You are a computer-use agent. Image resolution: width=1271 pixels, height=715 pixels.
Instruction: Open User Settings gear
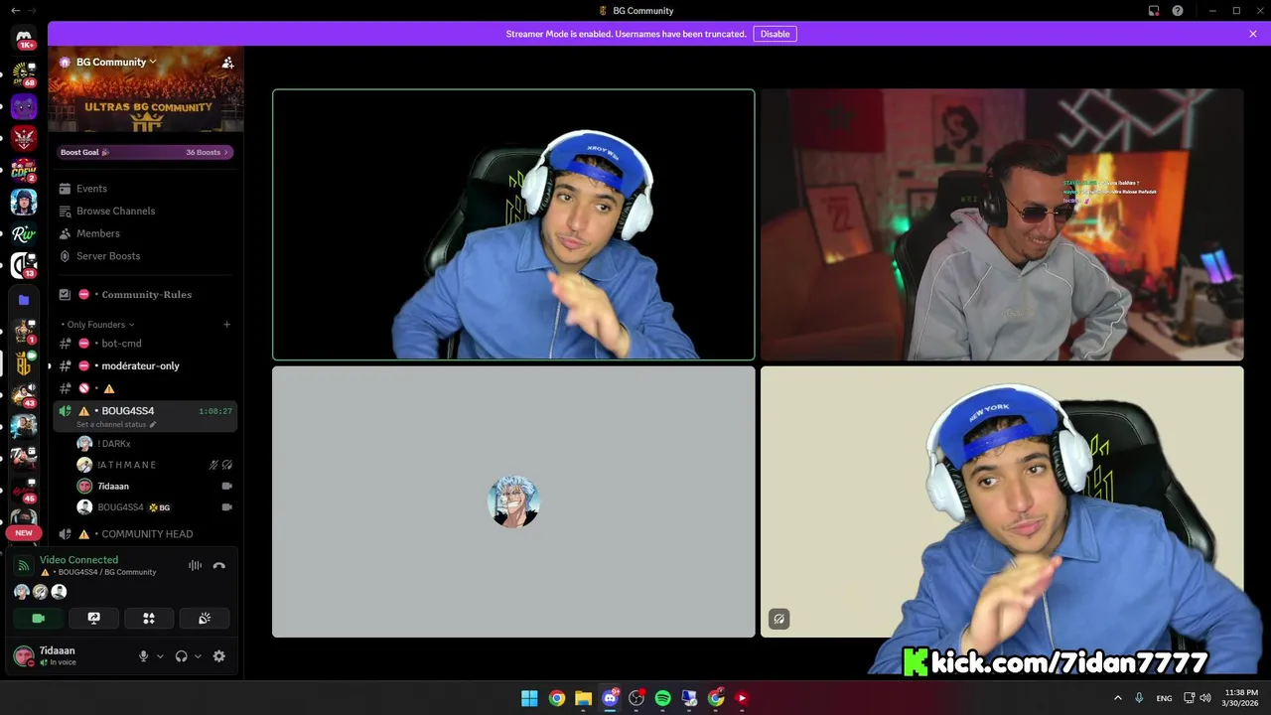coord(219,656)
